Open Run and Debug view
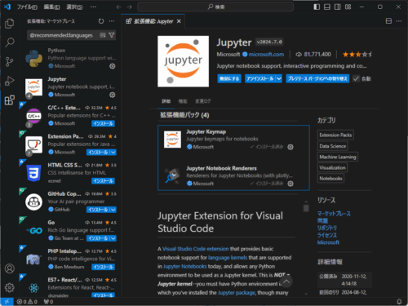 click(x=10, y=81)
